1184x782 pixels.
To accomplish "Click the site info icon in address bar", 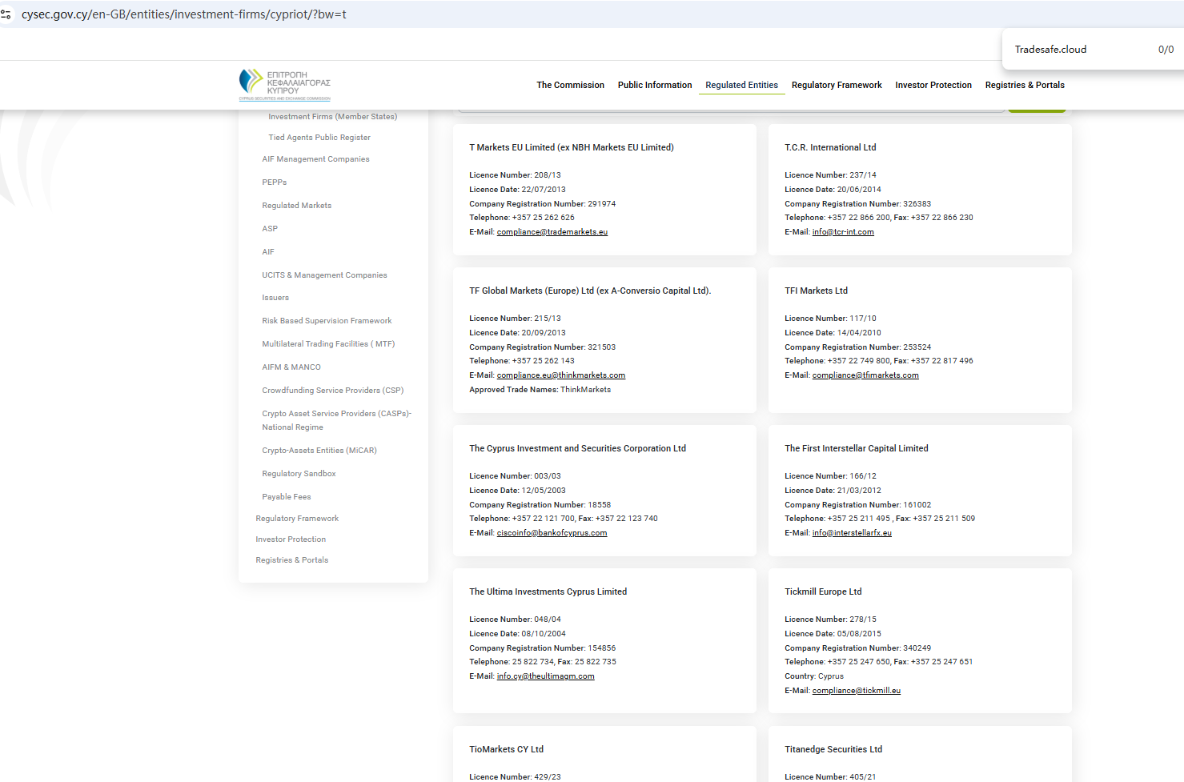I will (6, 14).
